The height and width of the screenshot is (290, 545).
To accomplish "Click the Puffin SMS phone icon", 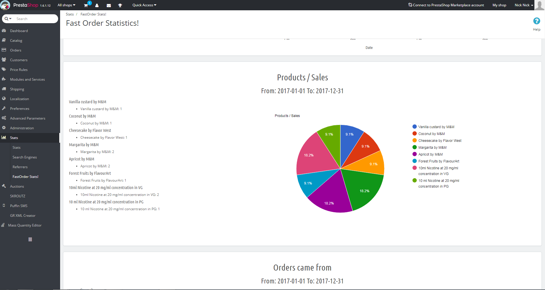I will 4,206.
